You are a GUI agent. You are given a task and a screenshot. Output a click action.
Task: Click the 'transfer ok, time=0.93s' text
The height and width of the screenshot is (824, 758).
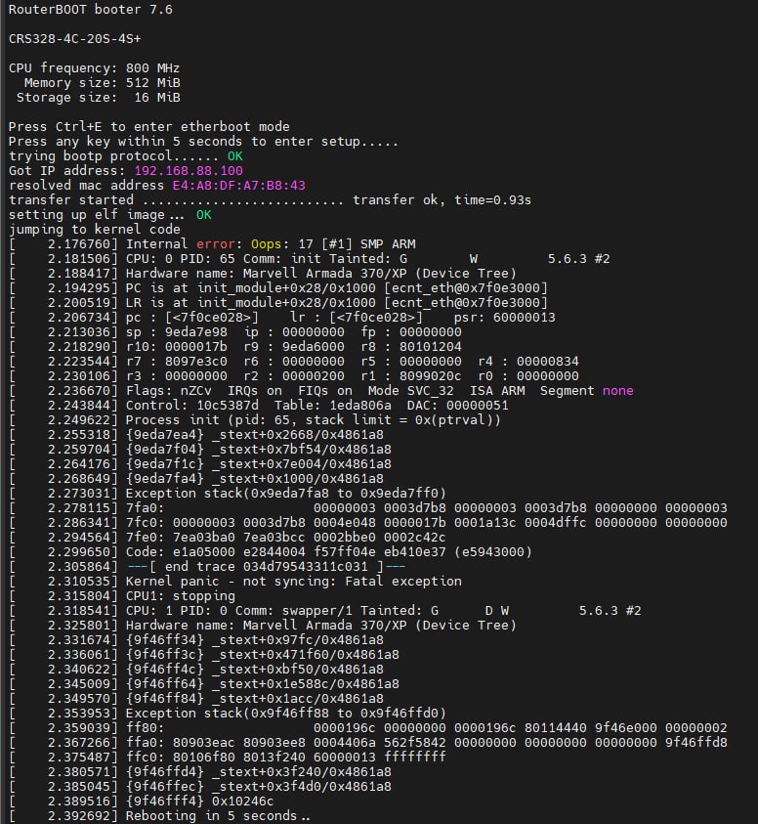coord(442,200)
